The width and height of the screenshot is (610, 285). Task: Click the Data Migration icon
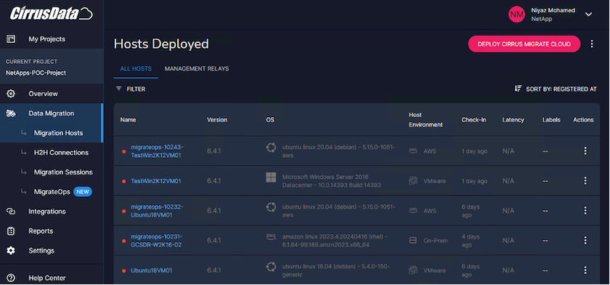tap(11, 113)
